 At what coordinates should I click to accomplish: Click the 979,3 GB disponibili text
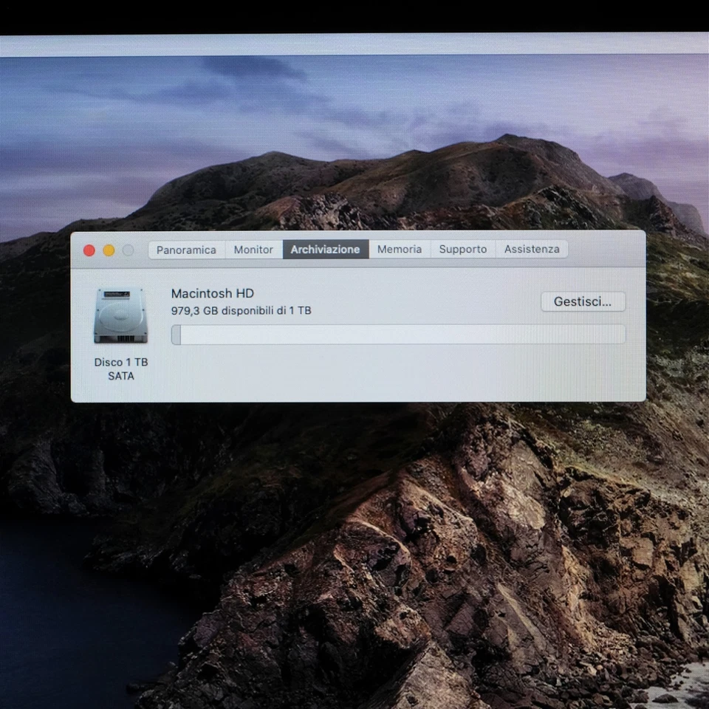[241, 310]
